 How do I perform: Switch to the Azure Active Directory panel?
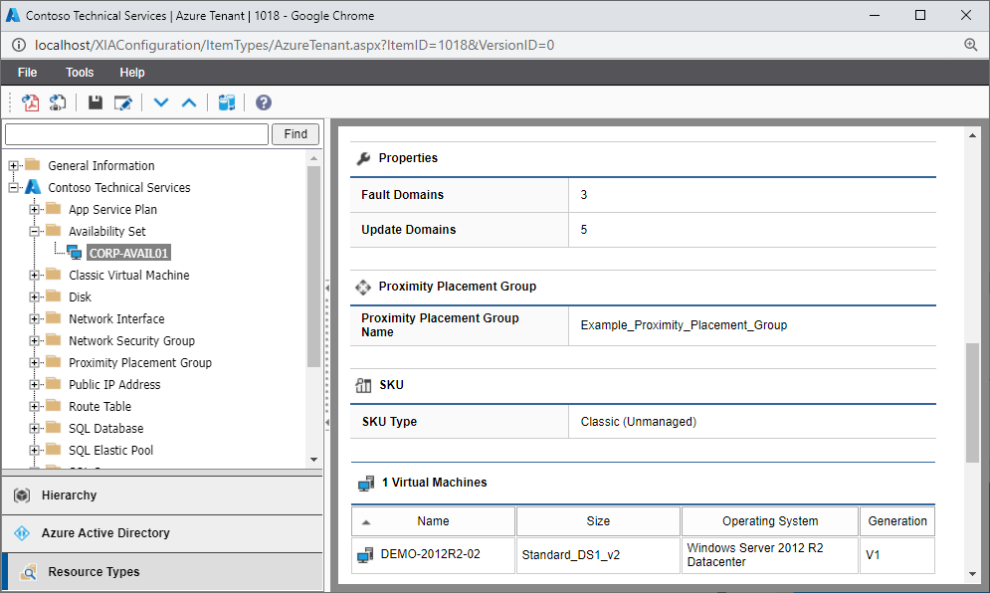(163, 533)
